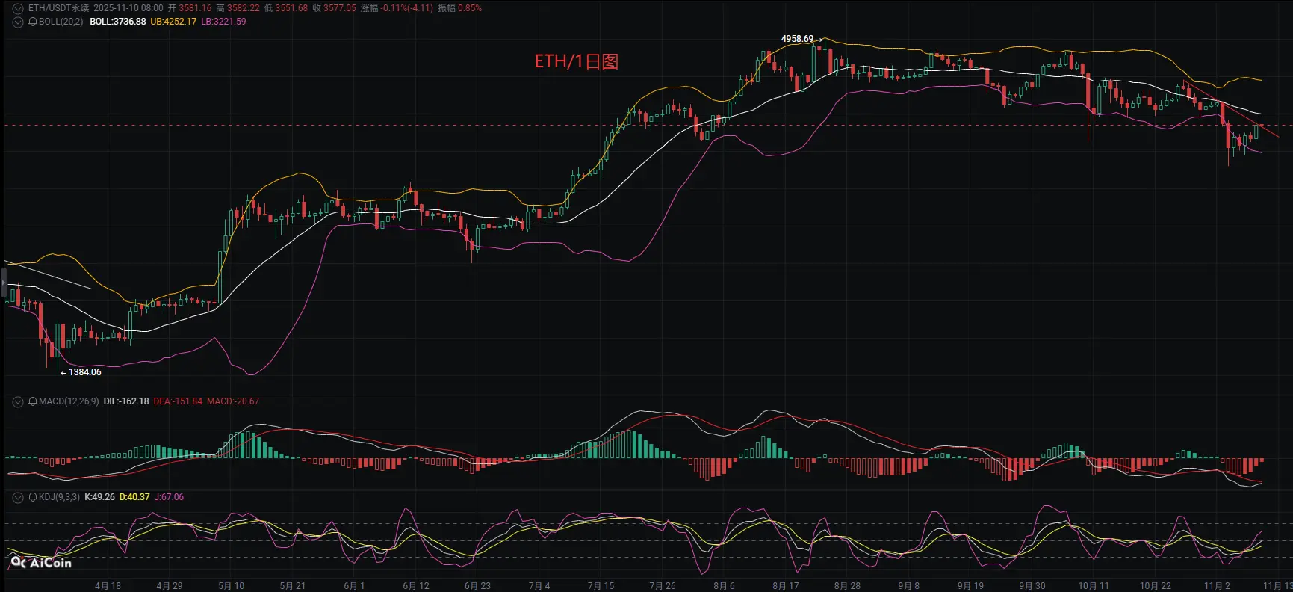This screenshot has width=1293, height=592.
Task: Select the ETH/USDT perpetual pair name
Action: coord(58,8)
